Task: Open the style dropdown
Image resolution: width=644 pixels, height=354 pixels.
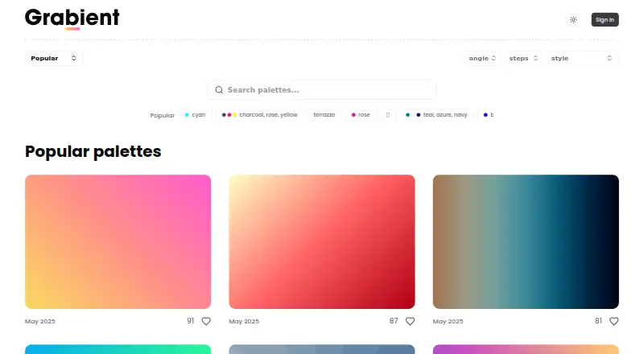Action: pos(582,58)
